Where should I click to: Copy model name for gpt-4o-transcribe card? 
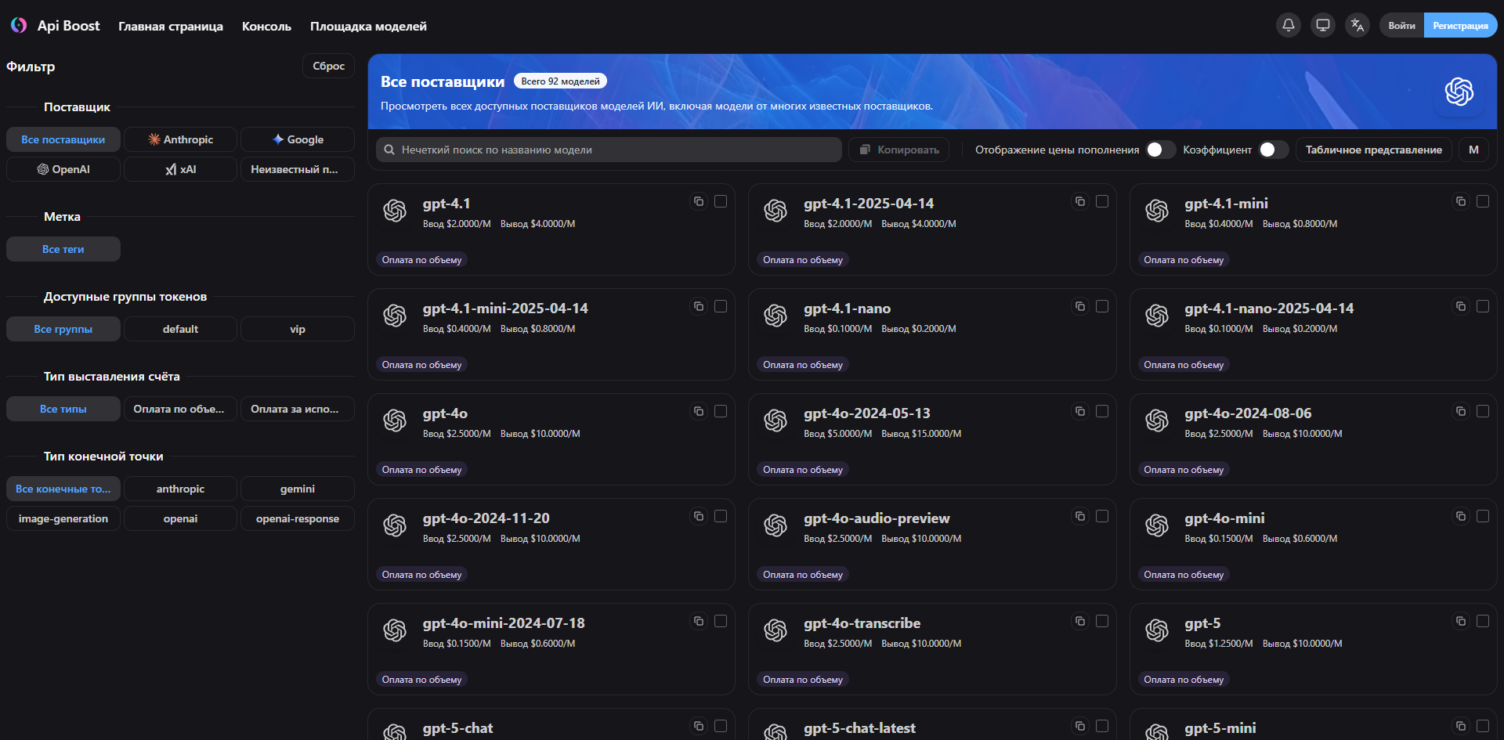pos(1080,621)
